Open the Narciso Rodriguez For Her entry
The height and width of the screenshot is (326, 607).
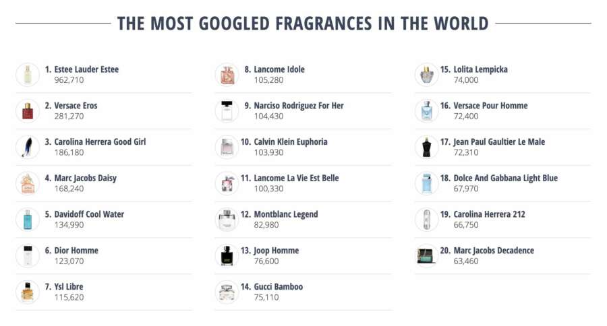pos(299,106)
